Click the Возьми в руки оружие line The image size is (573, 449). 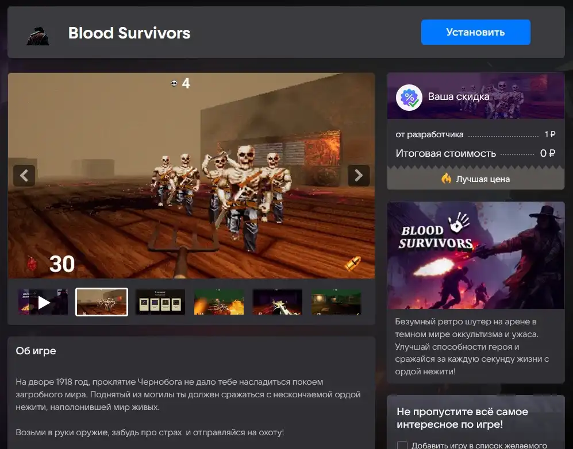pos(150,432)
